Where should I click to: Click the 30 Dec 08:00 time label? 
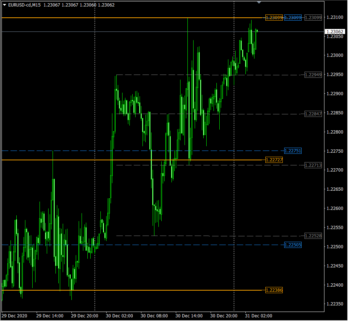point(154,316)
